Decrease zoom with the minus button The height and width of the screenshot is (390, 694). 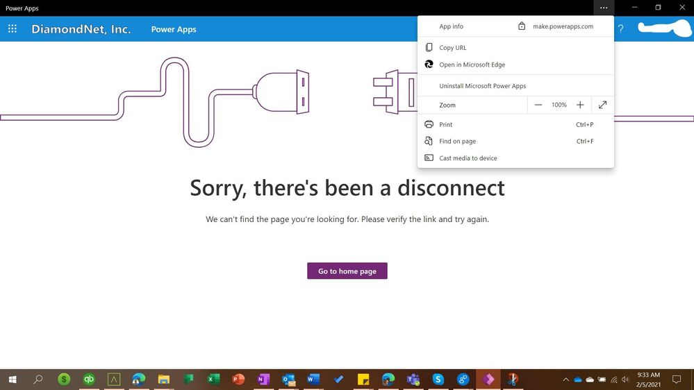[x=538, y=105]
